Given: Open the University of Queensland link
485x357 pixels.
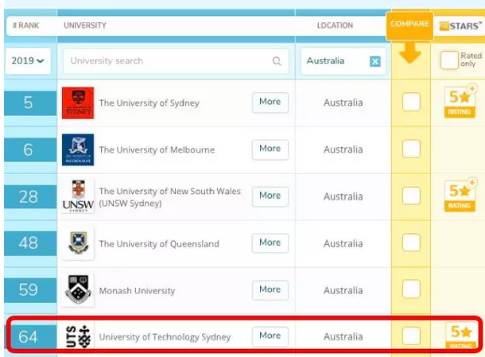Looking at the screenshot, I should click(x=158, y=244).
